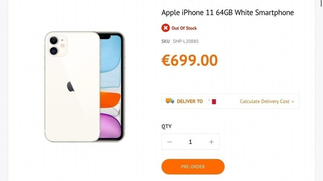
Task: Increase quantity with the plus button
Action: point(211,142)
